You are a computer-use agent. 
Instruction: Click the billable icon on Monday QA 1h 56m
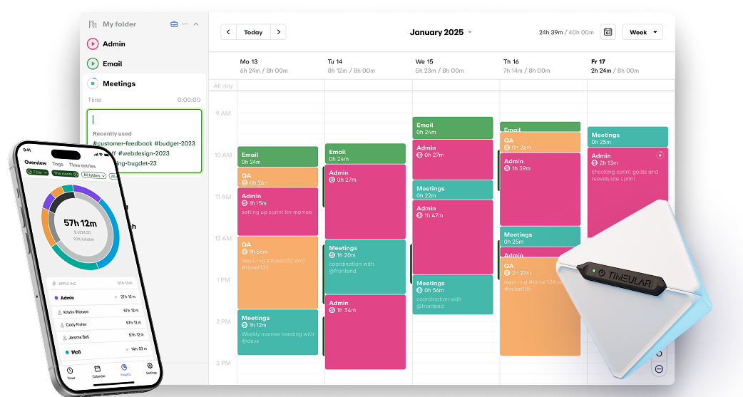(x=245, y=252)
